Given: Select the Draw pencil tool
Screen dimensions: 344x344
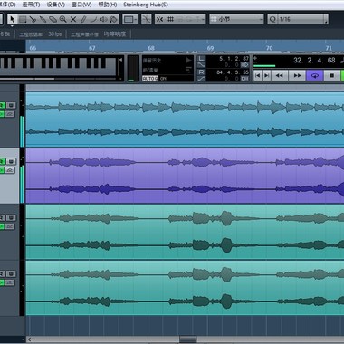Looking at the screenshot, I should (x=83, y=19).
